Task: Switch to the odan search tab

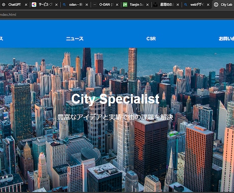Action: point(76,5)
